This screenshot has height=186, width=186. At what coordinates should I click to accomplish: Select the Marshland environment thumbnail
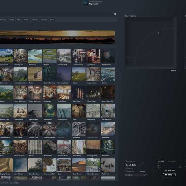[35, 56]
